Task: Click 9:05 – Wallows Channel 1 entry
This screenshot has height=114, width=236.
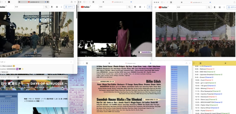Action: 205,69
